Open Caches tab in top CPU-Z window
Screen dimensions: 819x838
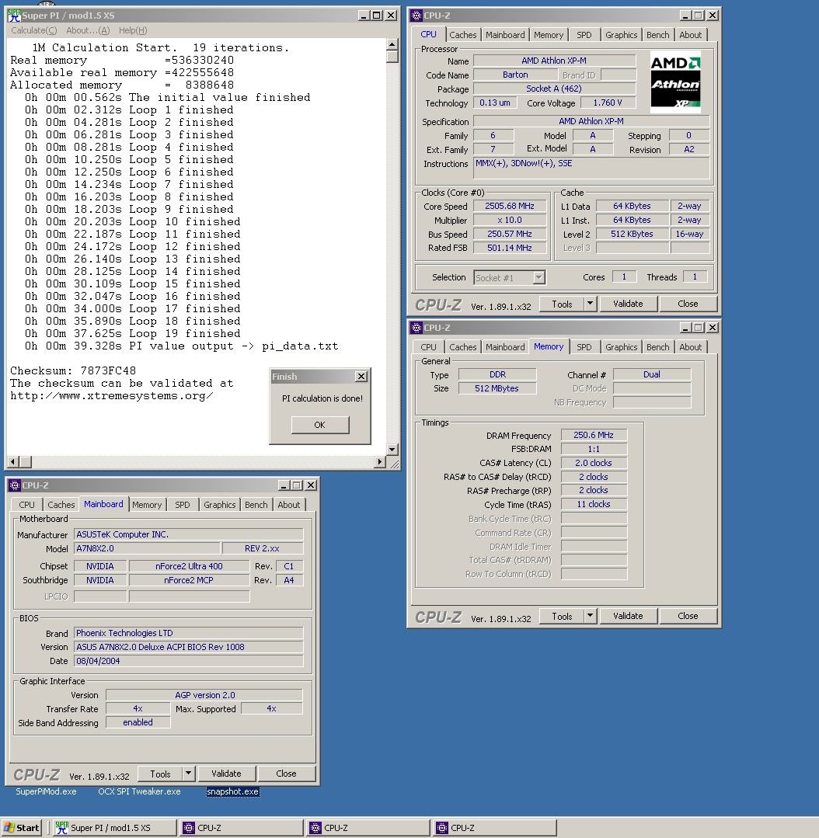[462, 35]
